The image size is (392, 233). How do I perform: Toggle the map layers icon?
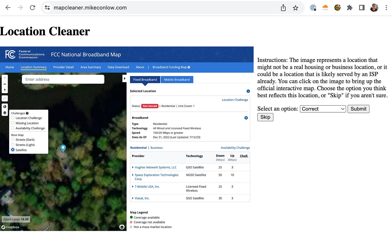point(5,113)
